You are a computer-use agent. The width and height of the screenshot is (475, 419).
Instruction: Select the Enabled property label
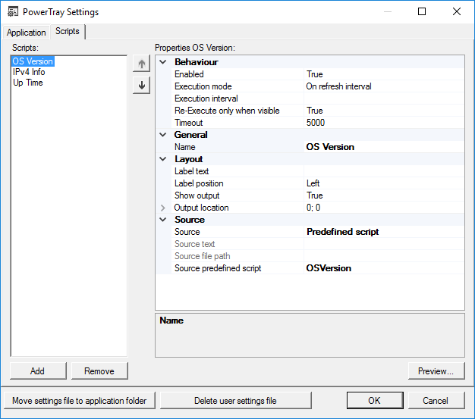pos(189,74)
